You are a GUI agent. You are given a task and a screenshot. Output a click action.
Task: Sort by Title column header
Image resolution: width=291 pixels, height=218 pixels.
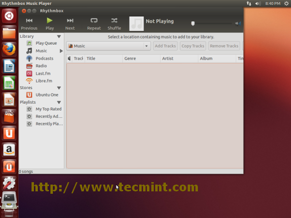pyautogui.click(x=104, y=59)
